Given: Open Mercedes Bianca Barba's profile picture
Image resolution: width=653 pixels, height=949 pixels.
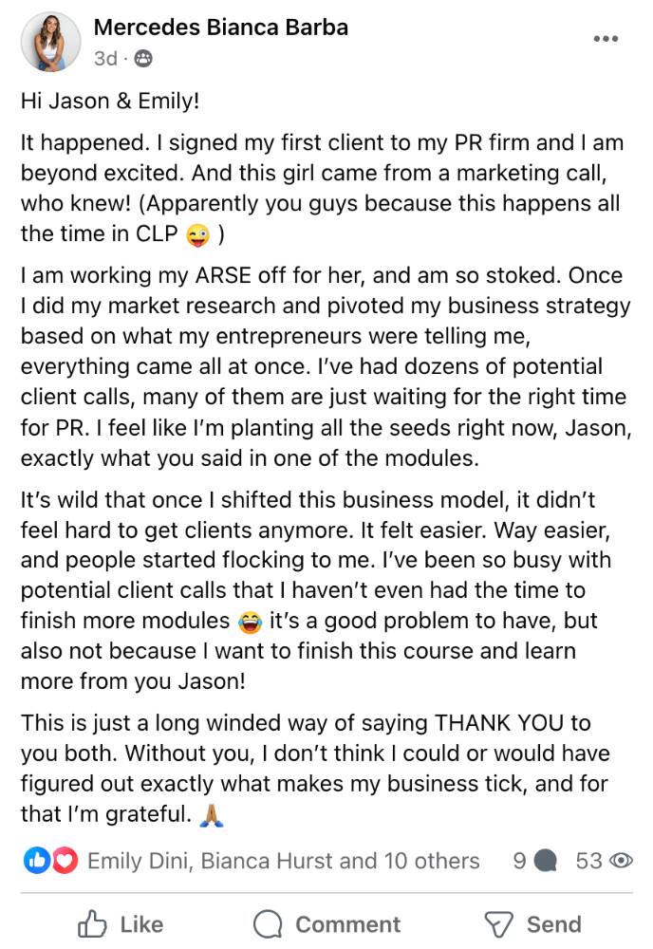Looking at the screenshot, I should pos(51,42).
